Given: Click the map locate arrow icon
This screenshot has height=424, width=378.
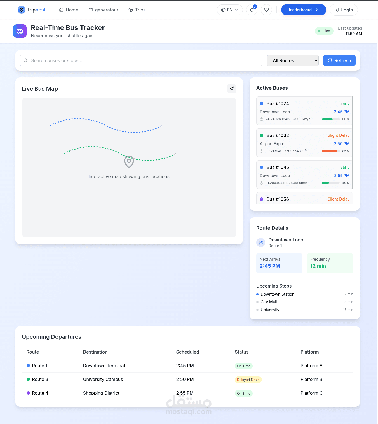Looking at the screenshot, I should [232, 89].
